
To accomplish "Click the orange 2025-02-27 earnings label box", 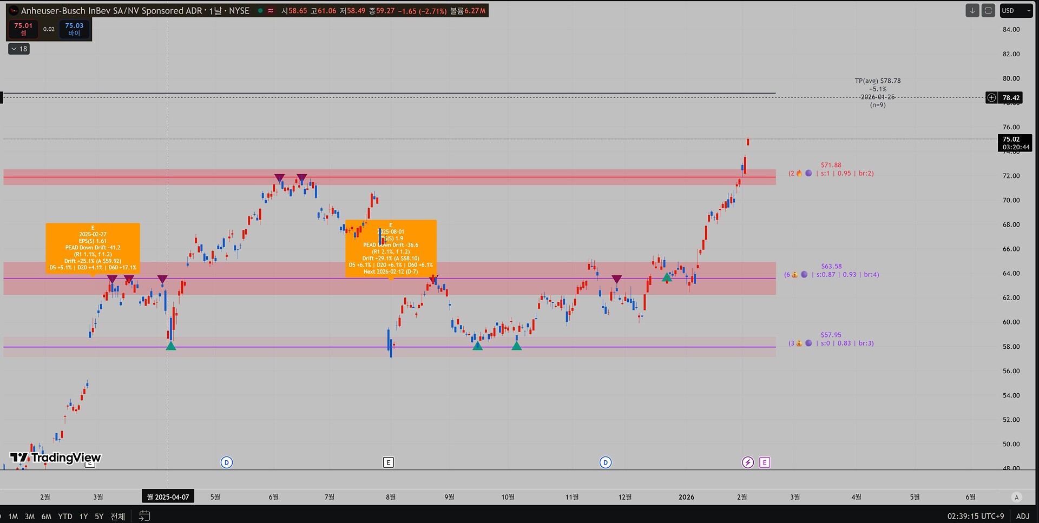I will point(93,248).
